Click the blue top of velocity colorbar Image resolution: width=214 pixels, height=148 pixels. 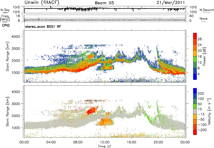point(195,91)
